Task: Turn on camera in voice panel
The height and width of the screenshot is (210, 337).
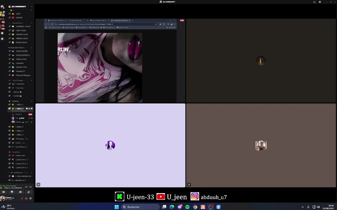Action: (4, 192)
